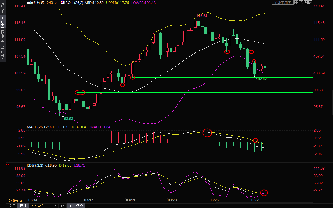Switch to the 指标 bottom tab
The height and width of the screenshot is (208, 333).
(12, 206)
